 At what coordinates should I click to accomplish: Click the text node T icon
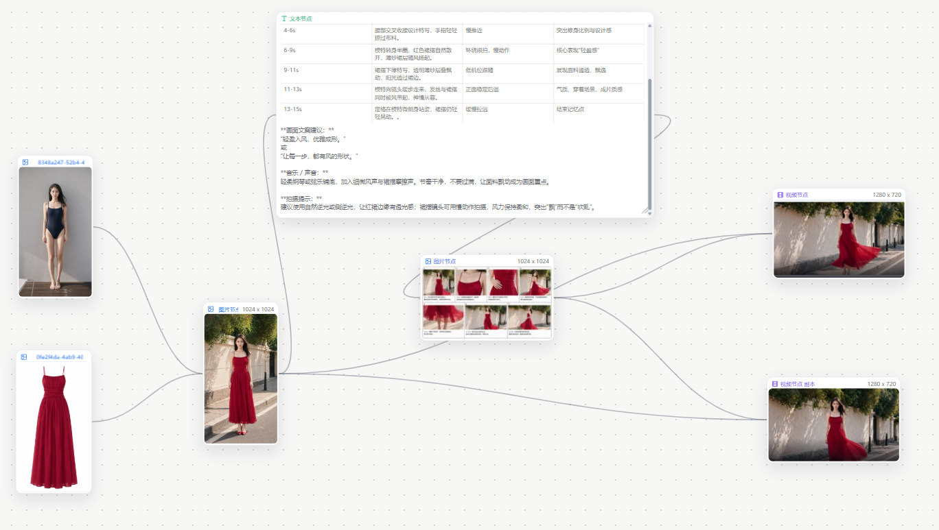284,19
